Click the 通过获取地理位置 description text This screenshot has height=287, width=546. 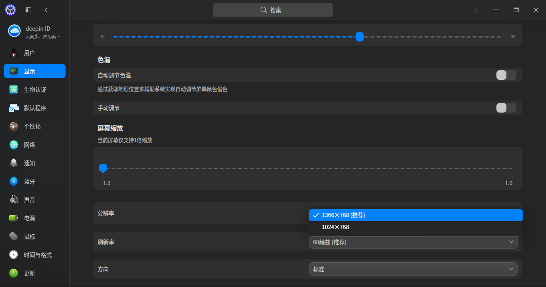pos(163,89)
